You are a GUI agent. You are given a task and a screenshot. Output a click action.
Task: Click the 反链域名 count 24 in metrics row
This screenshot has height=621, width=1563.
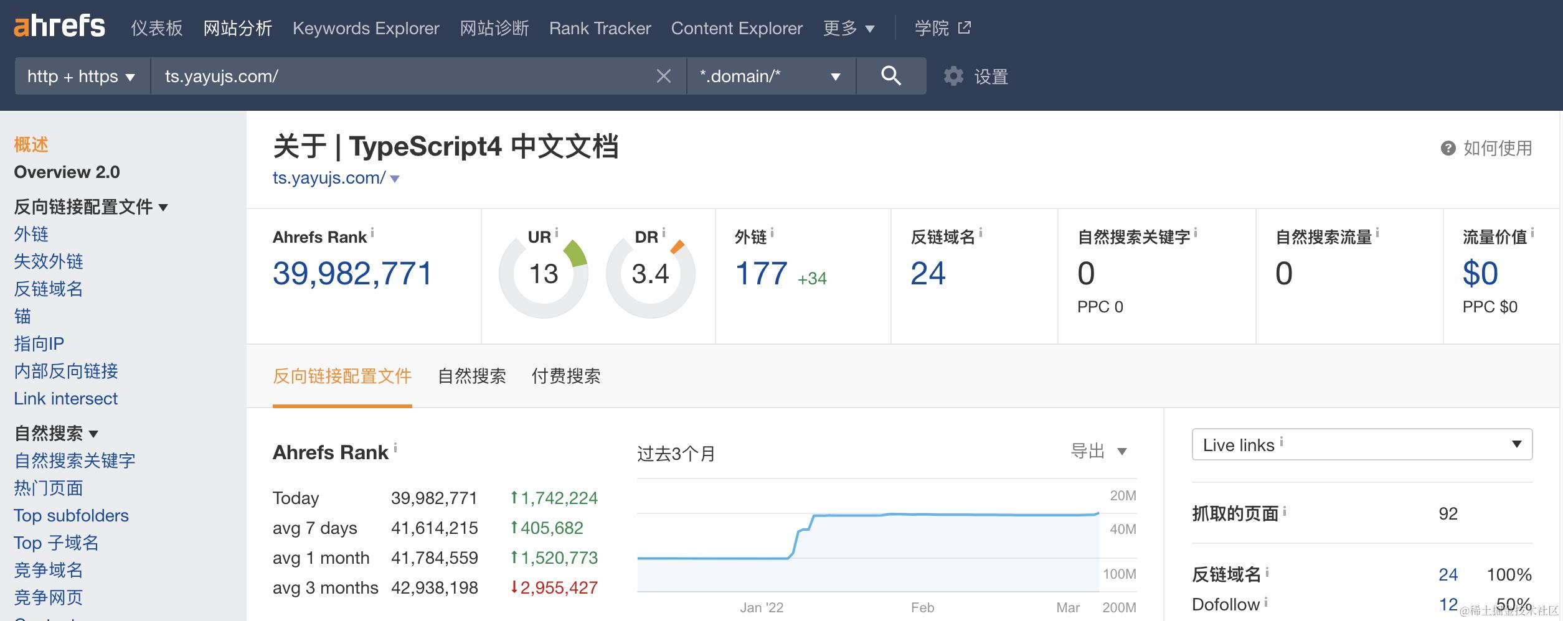(928, 274)
